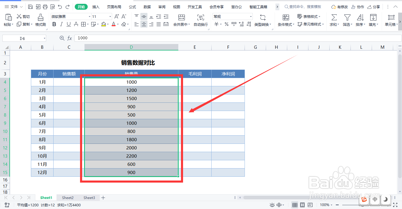This screenshot has height=209, width=402.
Task: Click the 有修改 unsaved changes button
Action: pyautogui.click(x=339, y=7)
